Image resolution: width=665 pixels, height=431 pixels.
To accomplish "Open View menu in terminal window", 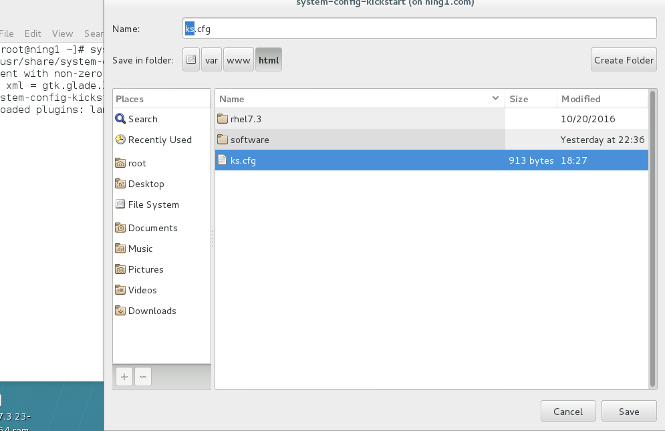I will (62, 33).
